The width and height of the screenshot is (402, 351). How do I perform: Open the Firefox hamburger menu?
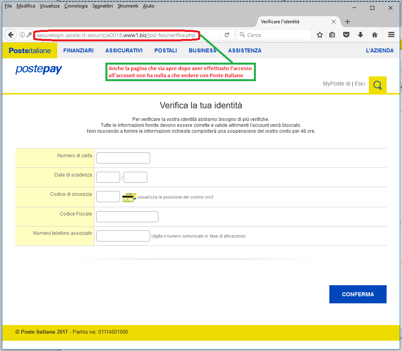click(391, 35)
